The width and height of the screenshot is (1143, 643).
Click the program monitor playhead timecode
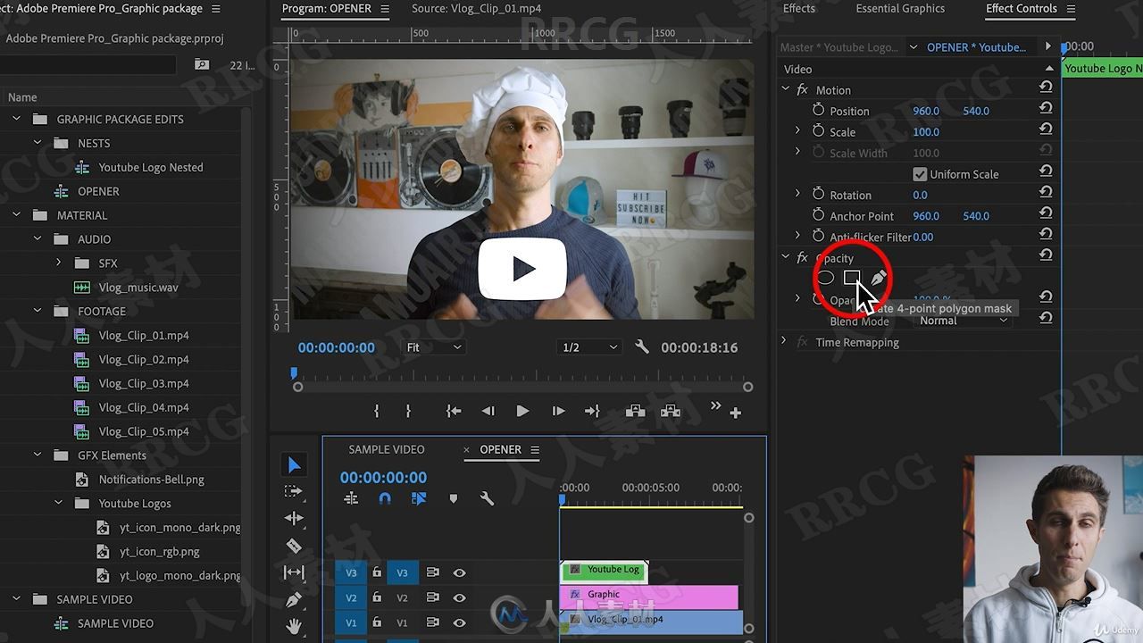click(x=337, y=347)
